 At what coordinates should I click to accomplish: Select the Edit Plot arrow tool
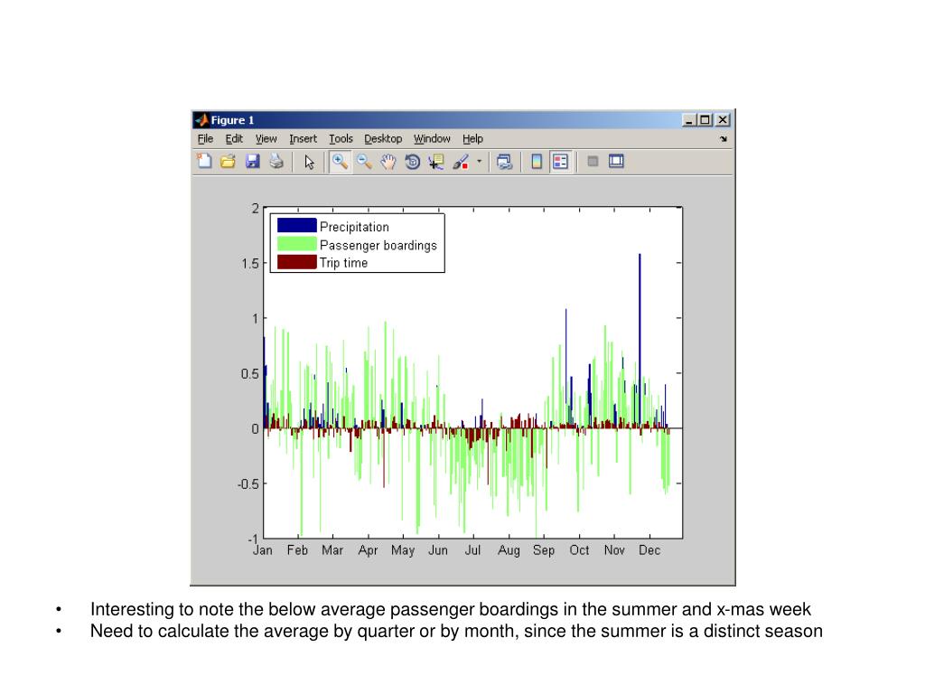pos(309,162)
